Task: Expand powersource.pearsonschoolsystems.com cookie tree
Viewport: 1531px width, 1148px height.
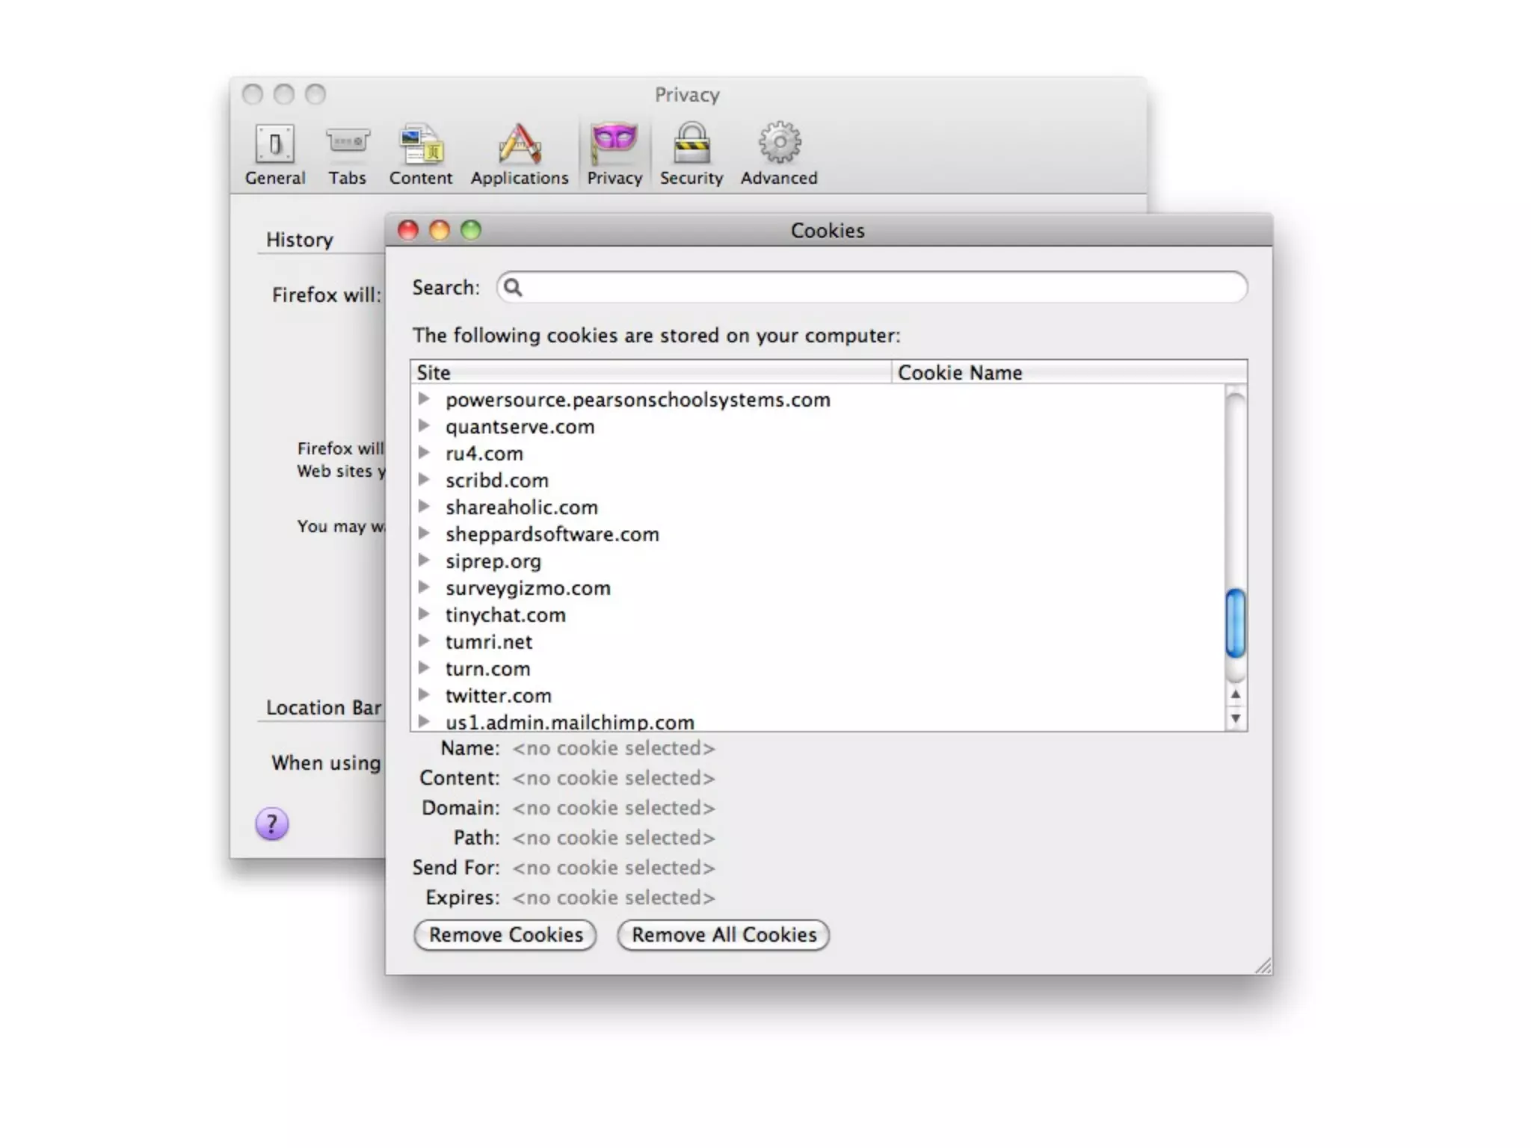Action: [x=424, y=399]
